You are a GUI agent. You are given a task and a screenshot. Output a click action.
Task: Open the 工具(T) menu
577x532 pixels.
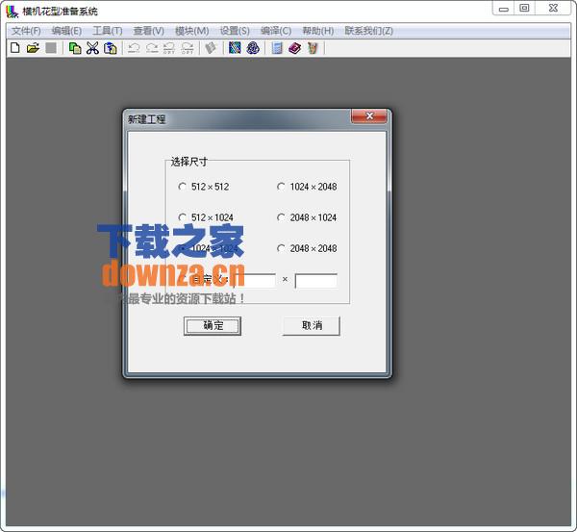(x=108, y=31)
